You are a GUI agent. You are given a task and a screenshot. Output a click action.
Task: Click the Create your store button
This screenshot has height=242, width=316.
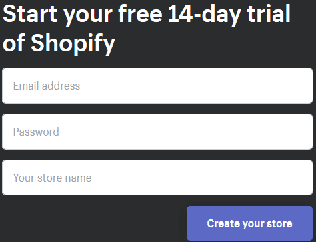[250, 223]
